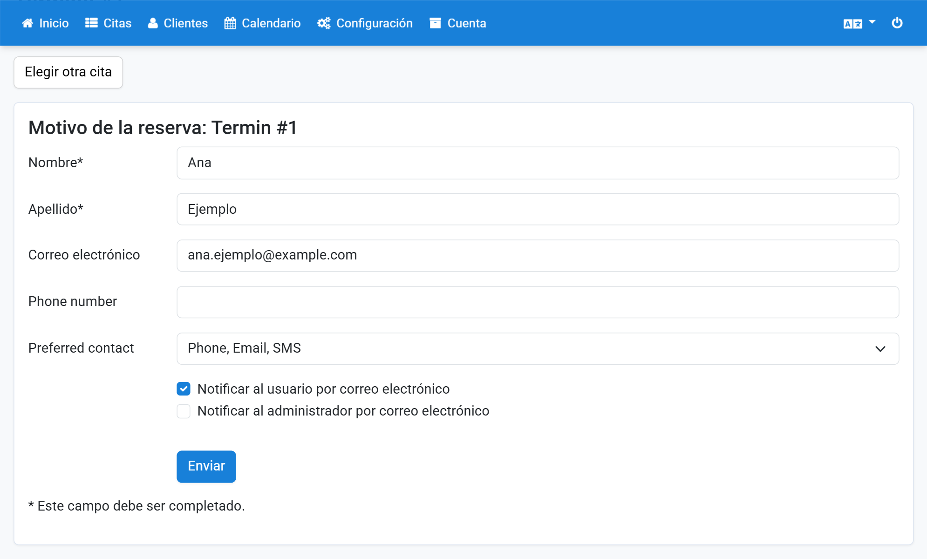Open the Clientes menu item

coord(177,23)
